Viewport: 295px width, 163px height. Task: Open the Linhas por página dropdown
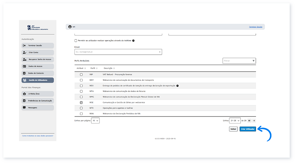click(x=96, y=121)
